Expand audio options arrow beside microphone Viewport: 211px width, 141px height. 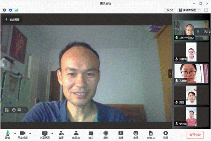(x=15, y=133)
